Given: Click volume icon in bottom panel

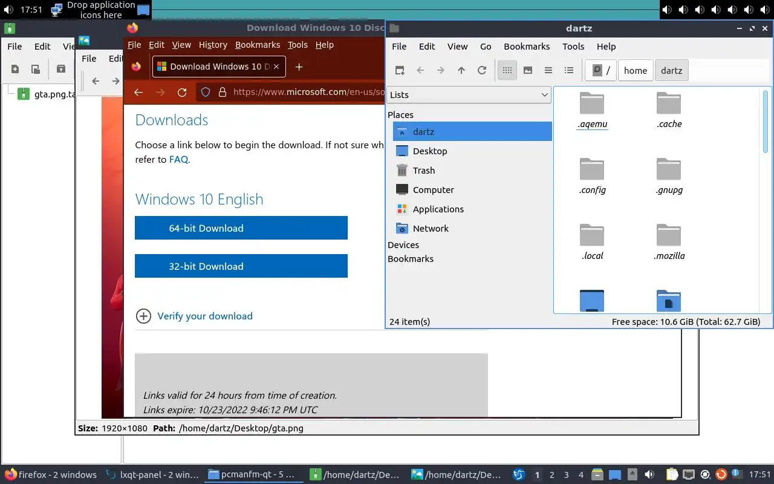Looking at the screenshot, I should click(x=649, y=475).
